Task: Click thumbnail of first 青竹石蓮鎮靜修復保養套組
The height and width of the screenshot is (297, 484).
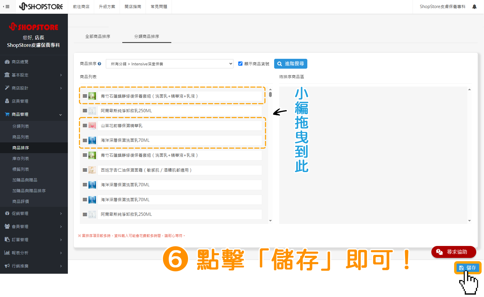Action: (92, 96)
